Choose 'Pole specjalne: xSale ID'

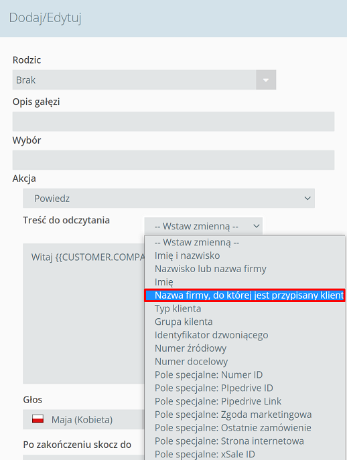point(245,454)
